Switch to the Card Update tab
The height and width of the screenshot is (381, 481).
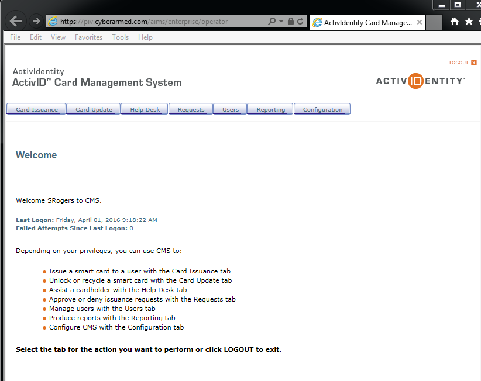pos(94,109)
